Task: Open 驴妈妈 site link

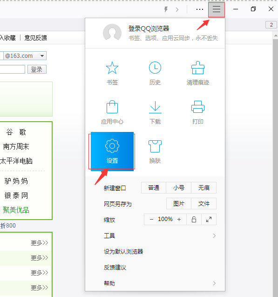Action: (16, 181)
